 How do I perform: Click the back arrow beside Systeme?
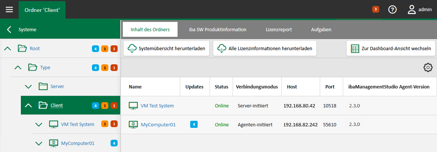[x=9, y=29]
